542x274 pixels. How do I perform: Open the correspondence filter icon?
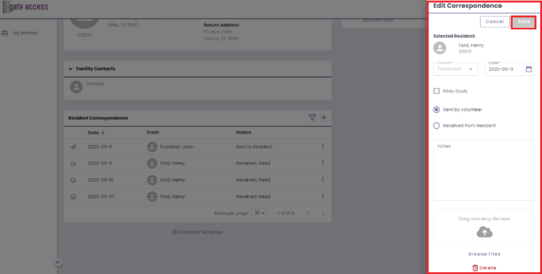pyautogui.click(x=312, y=118)
